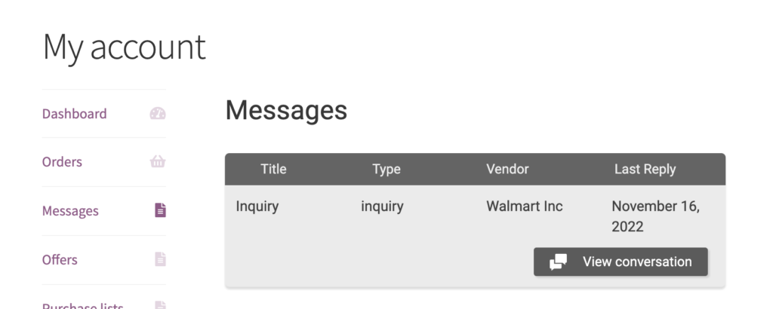Open the Offers section
773x309 pixels.
click(60, 259)
